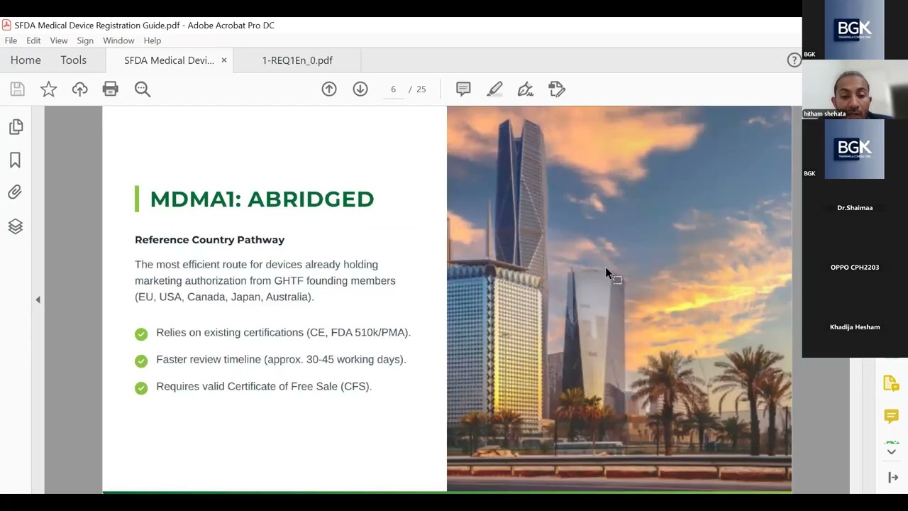This screenshot has width=908, height=511.
Task: Open the Edit menu
Action: pos(33,40)
